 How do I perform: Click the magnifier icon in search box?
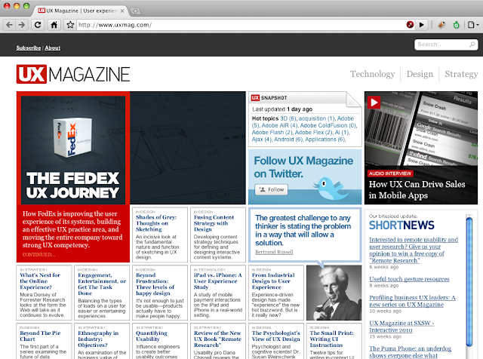point(472,44)
